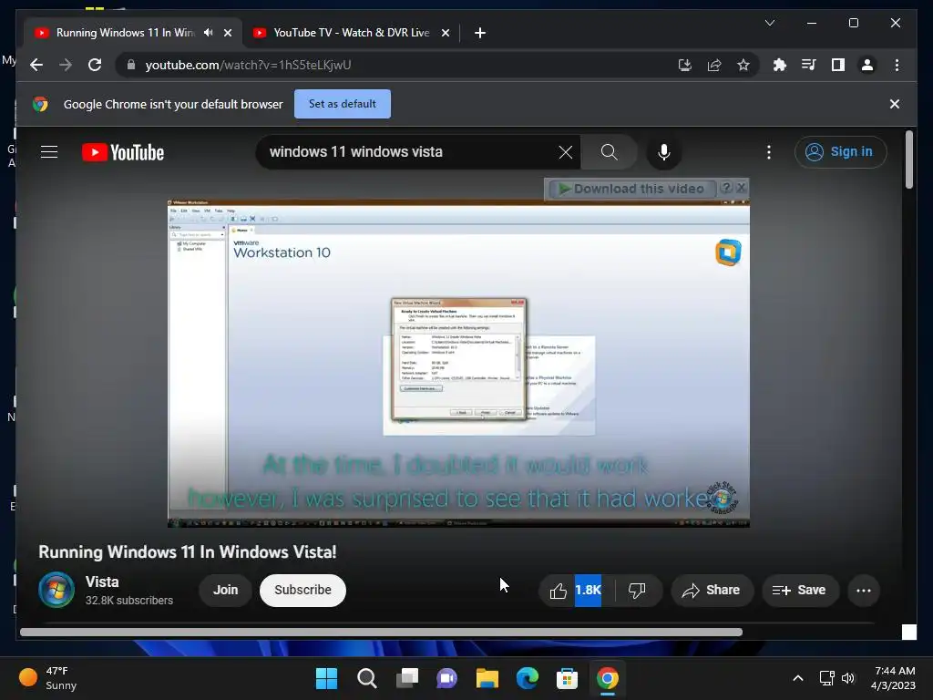This screenshot has width=933, height=700.
Task: Switch to YouTube TV tab
Action: [351, 33]
